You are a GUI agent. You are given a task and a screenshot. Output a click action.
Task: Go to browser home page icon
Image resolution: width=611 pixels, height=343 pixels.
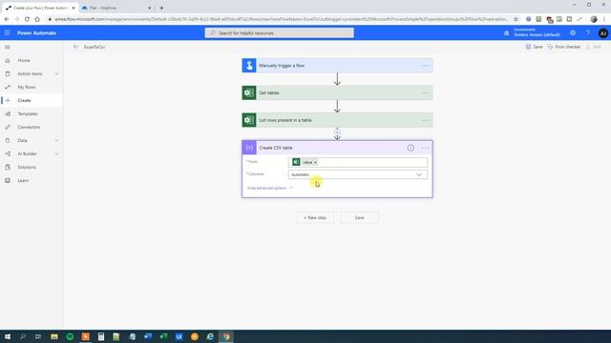[37, 19]
